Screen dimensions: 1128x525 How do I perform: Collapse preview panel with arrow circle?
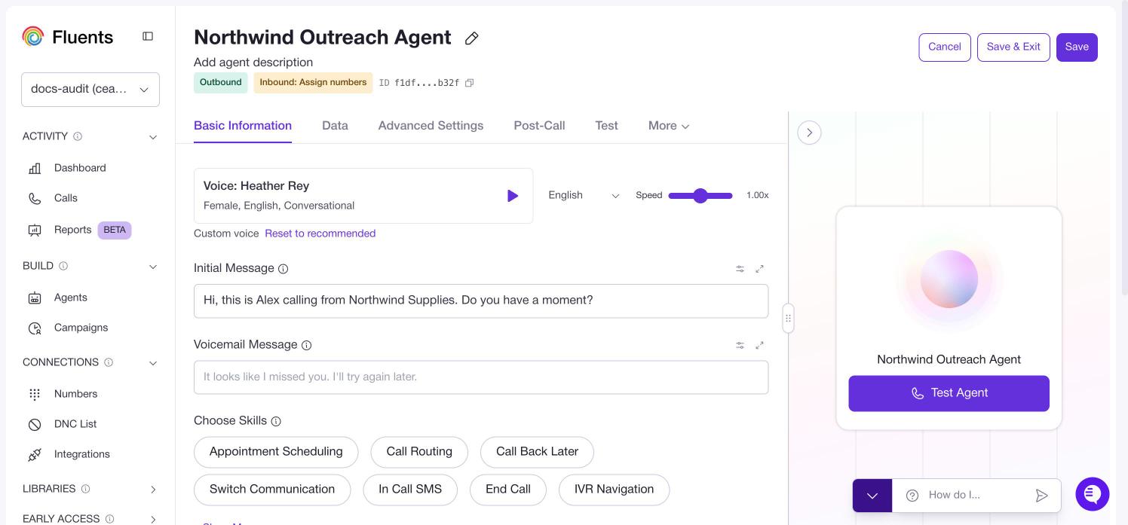coord(809,133)
